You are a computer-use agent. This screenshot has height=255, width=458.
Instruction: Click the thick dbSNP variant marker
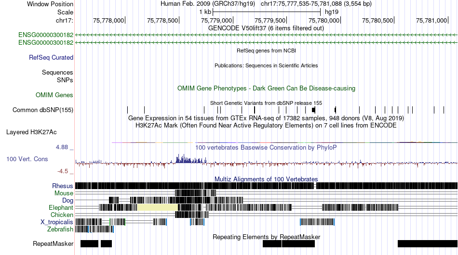313,110
